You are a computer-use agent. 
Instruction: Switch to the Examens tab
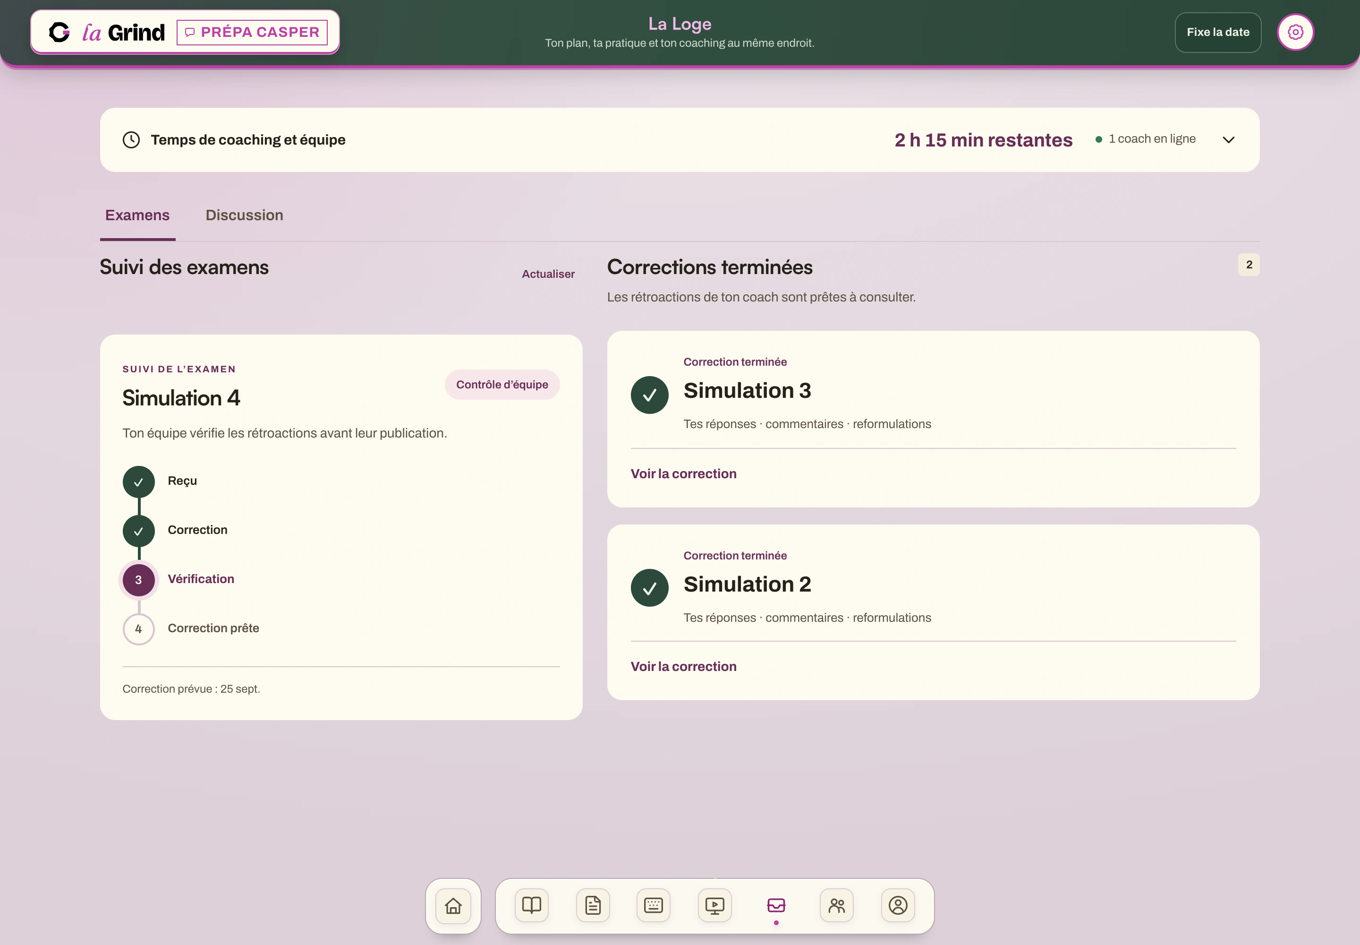tap(137, 215)
